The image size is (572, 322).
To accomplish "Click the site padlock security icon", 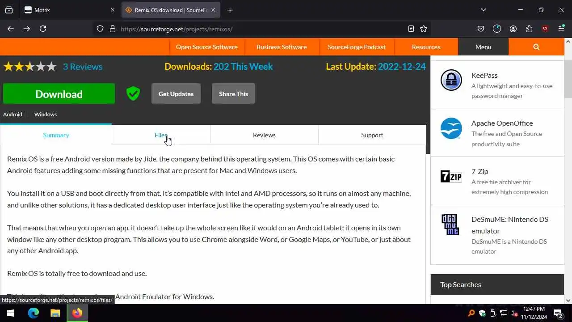I will [x=113, y=29].
